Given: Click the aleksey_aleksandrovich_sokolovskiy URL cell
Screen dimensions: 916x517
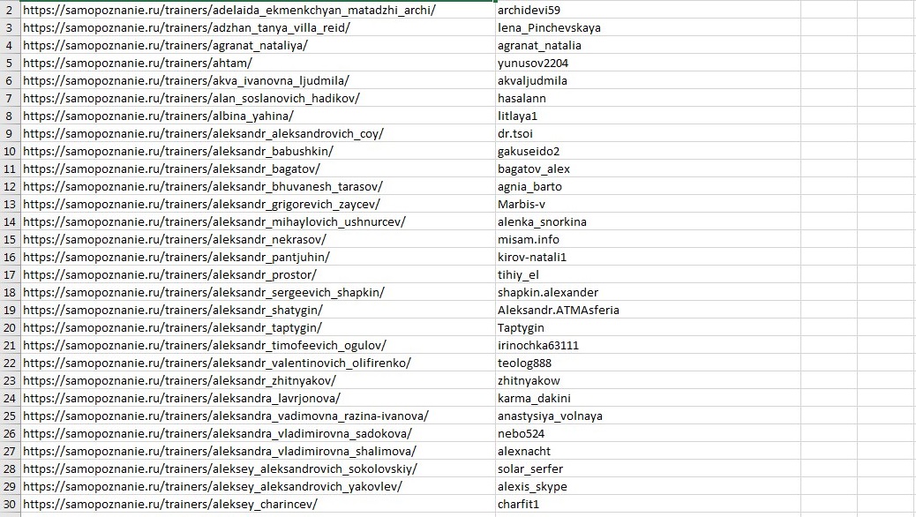Looking at the screenshot, I should pos(258,468).
